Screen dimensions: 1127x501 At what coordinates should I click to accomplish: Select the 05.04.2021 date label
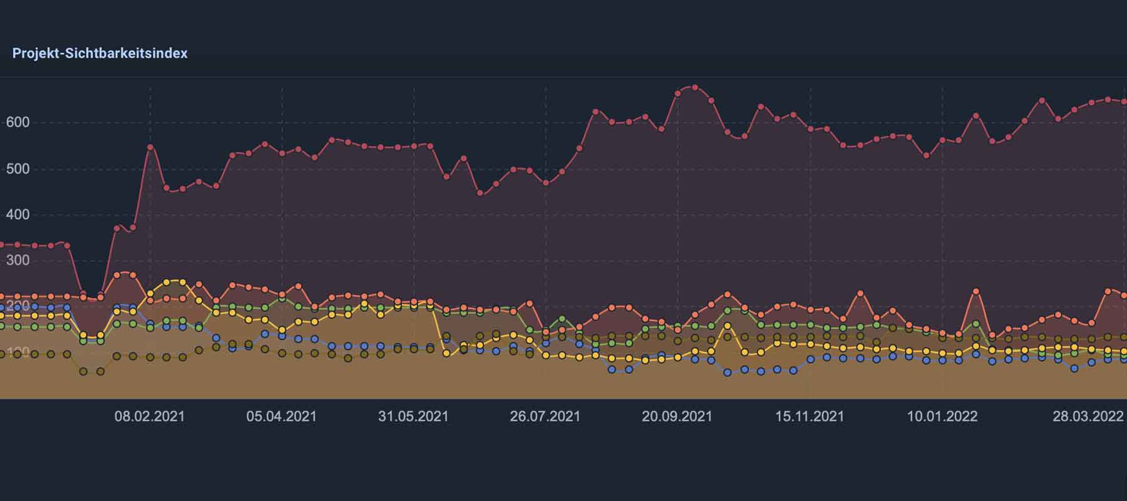(281, 416)
